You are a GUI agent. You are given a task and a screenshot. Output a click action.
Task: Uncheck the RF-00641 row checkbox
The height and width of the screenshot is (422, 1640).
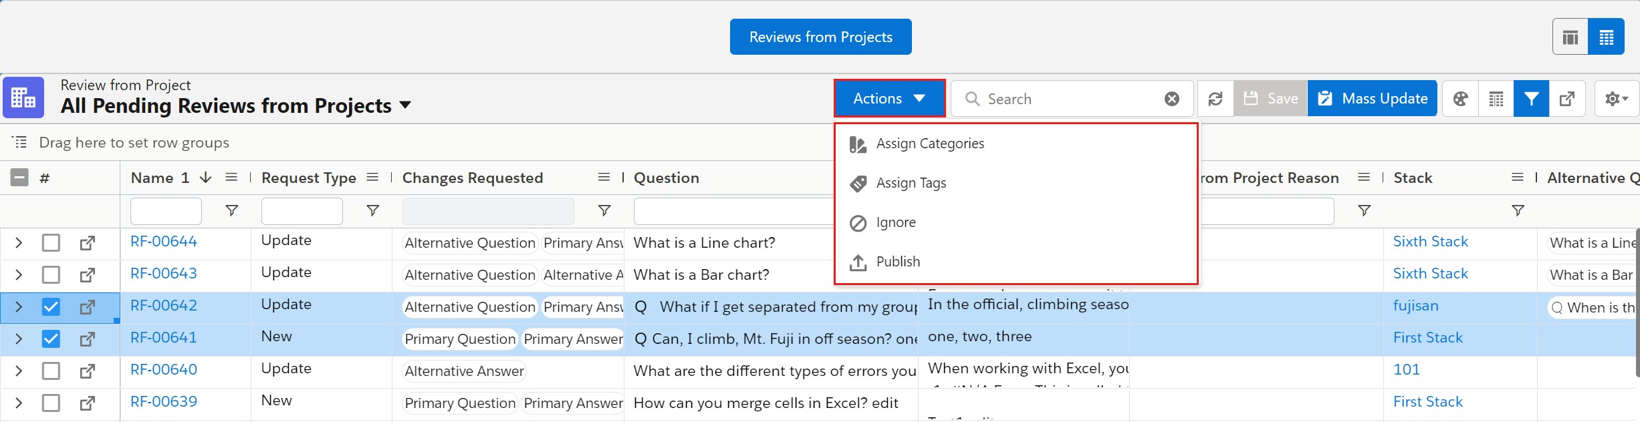point(51,339)
